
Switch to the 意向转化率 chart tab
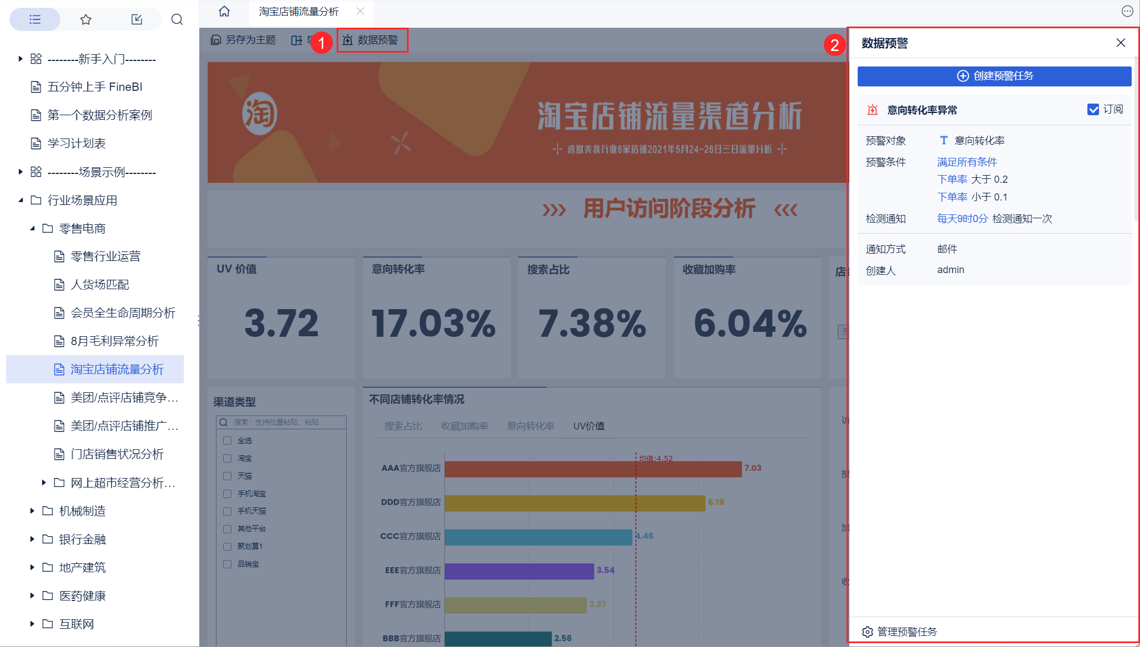[530, 426]
